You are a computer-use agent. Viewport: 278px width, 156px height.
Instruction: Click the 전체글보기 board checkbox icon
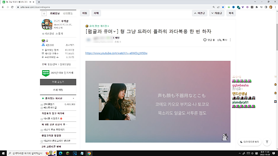point(42,104)
